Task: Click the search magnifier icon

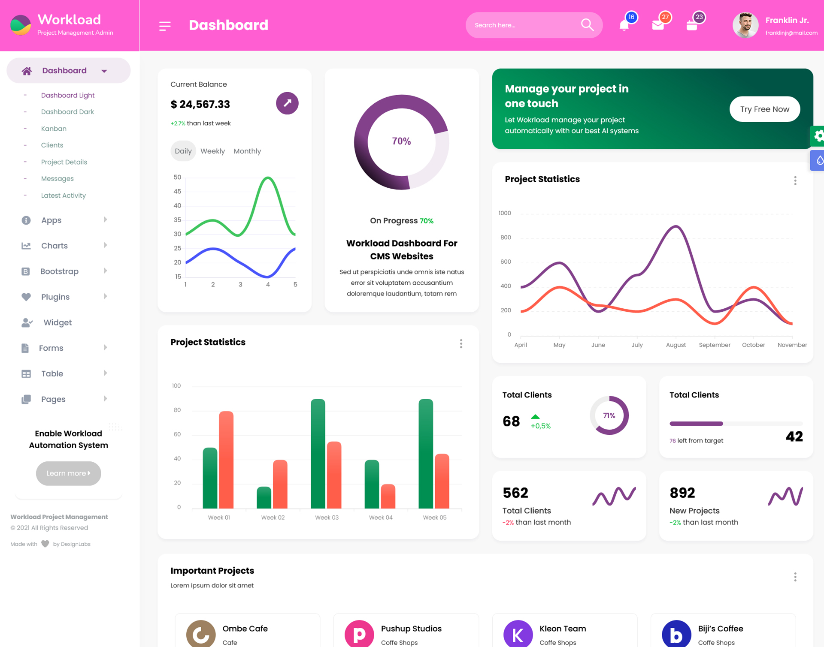Action: point(587,25)
